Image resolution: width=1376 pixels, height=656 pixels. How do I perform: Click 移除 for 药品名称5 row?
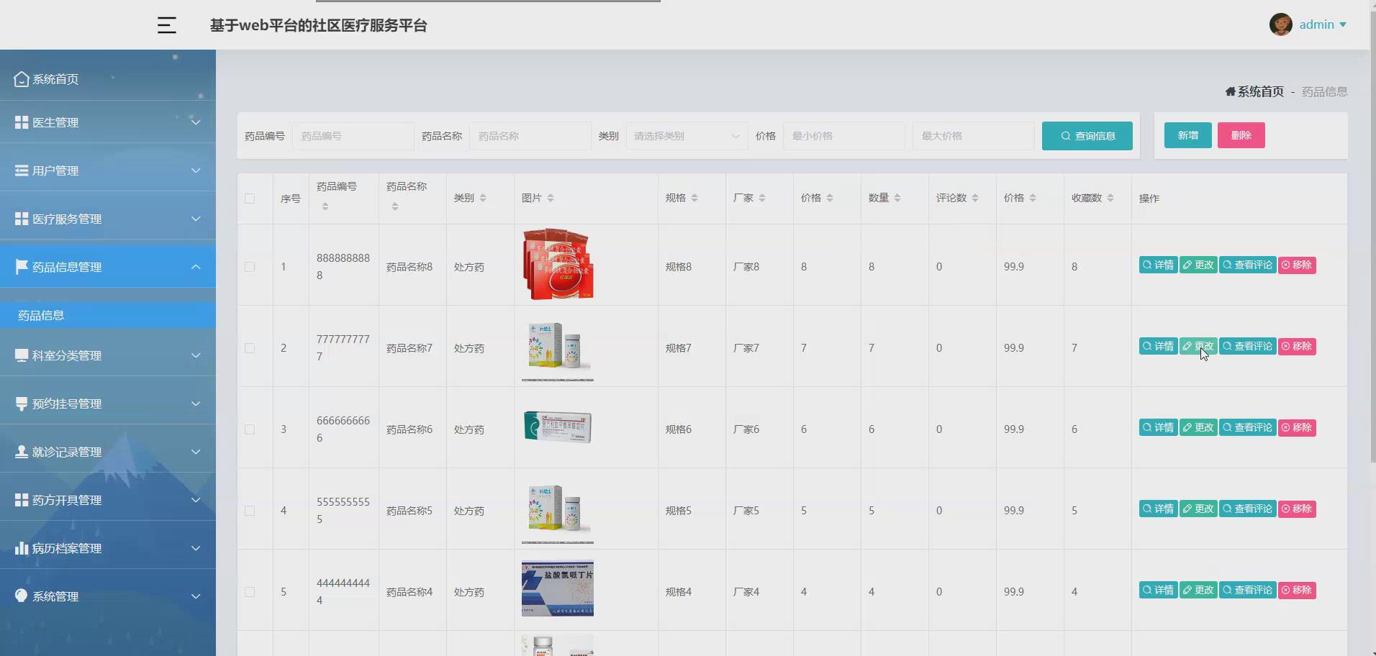click(x=1297, y=509)
